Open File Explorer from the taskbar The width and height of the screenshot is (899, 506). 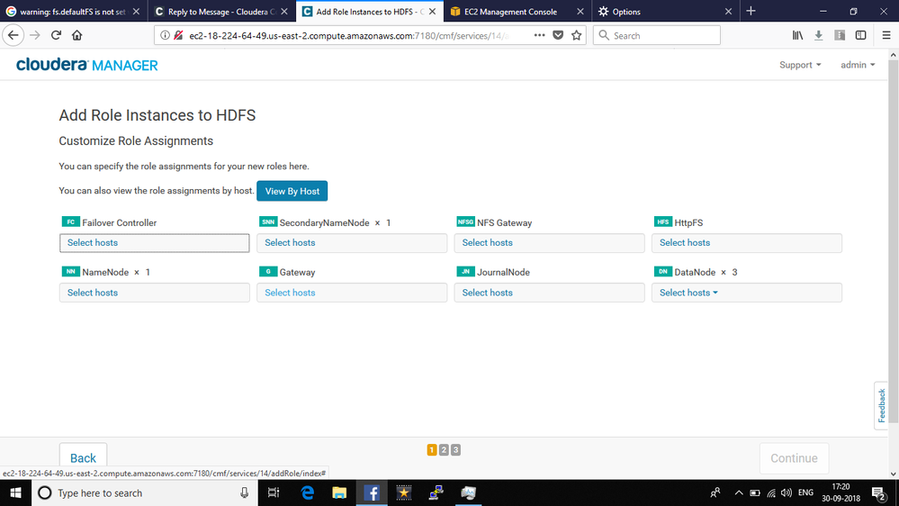tap(339, 492)
